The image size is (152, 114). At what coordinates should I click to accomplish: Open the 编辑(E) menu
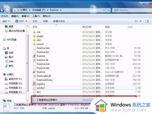[x=15, y=16]
